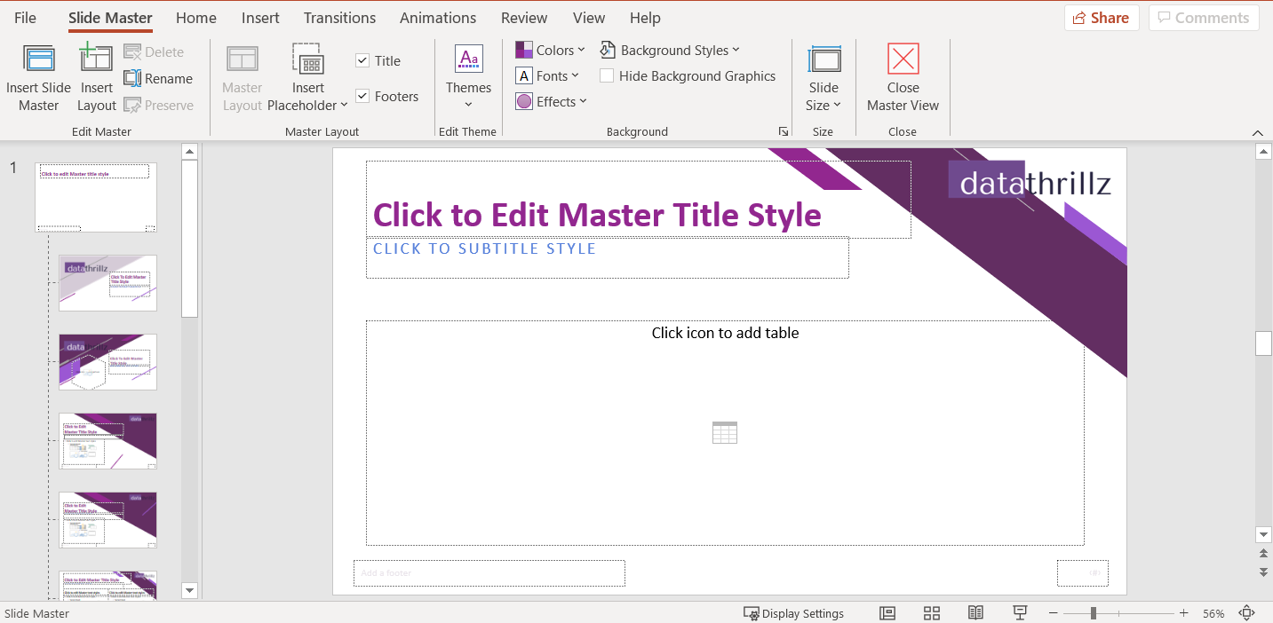Select the Slide Master tab
Image resolution: width=1273 pixels, height=623 pixels.
(110, 18)
